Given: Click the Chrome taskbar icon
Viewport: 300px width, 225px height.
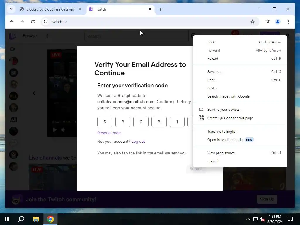Looking at the screenshot, I should (50, 219).
